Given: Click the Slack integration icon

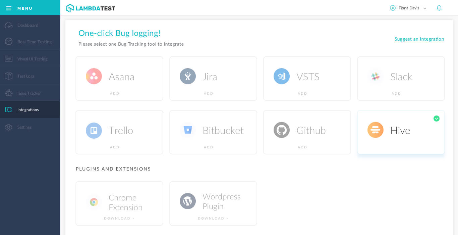Looking at the screenshot, I should coord(376,76).
